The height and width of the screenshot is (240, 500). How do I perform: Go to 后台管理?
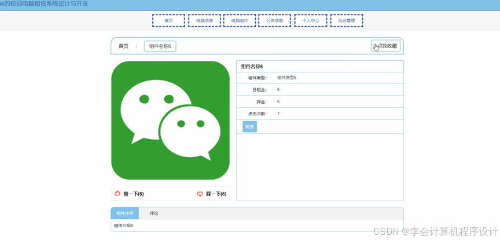[x=347, y=20]
